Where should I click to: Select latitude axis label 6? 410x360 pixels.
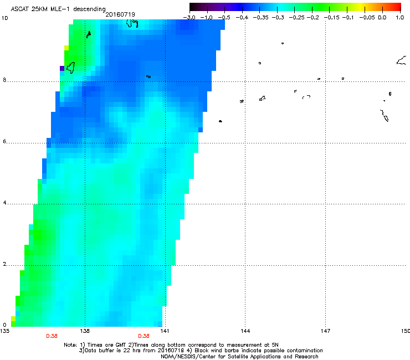(4, 141)
